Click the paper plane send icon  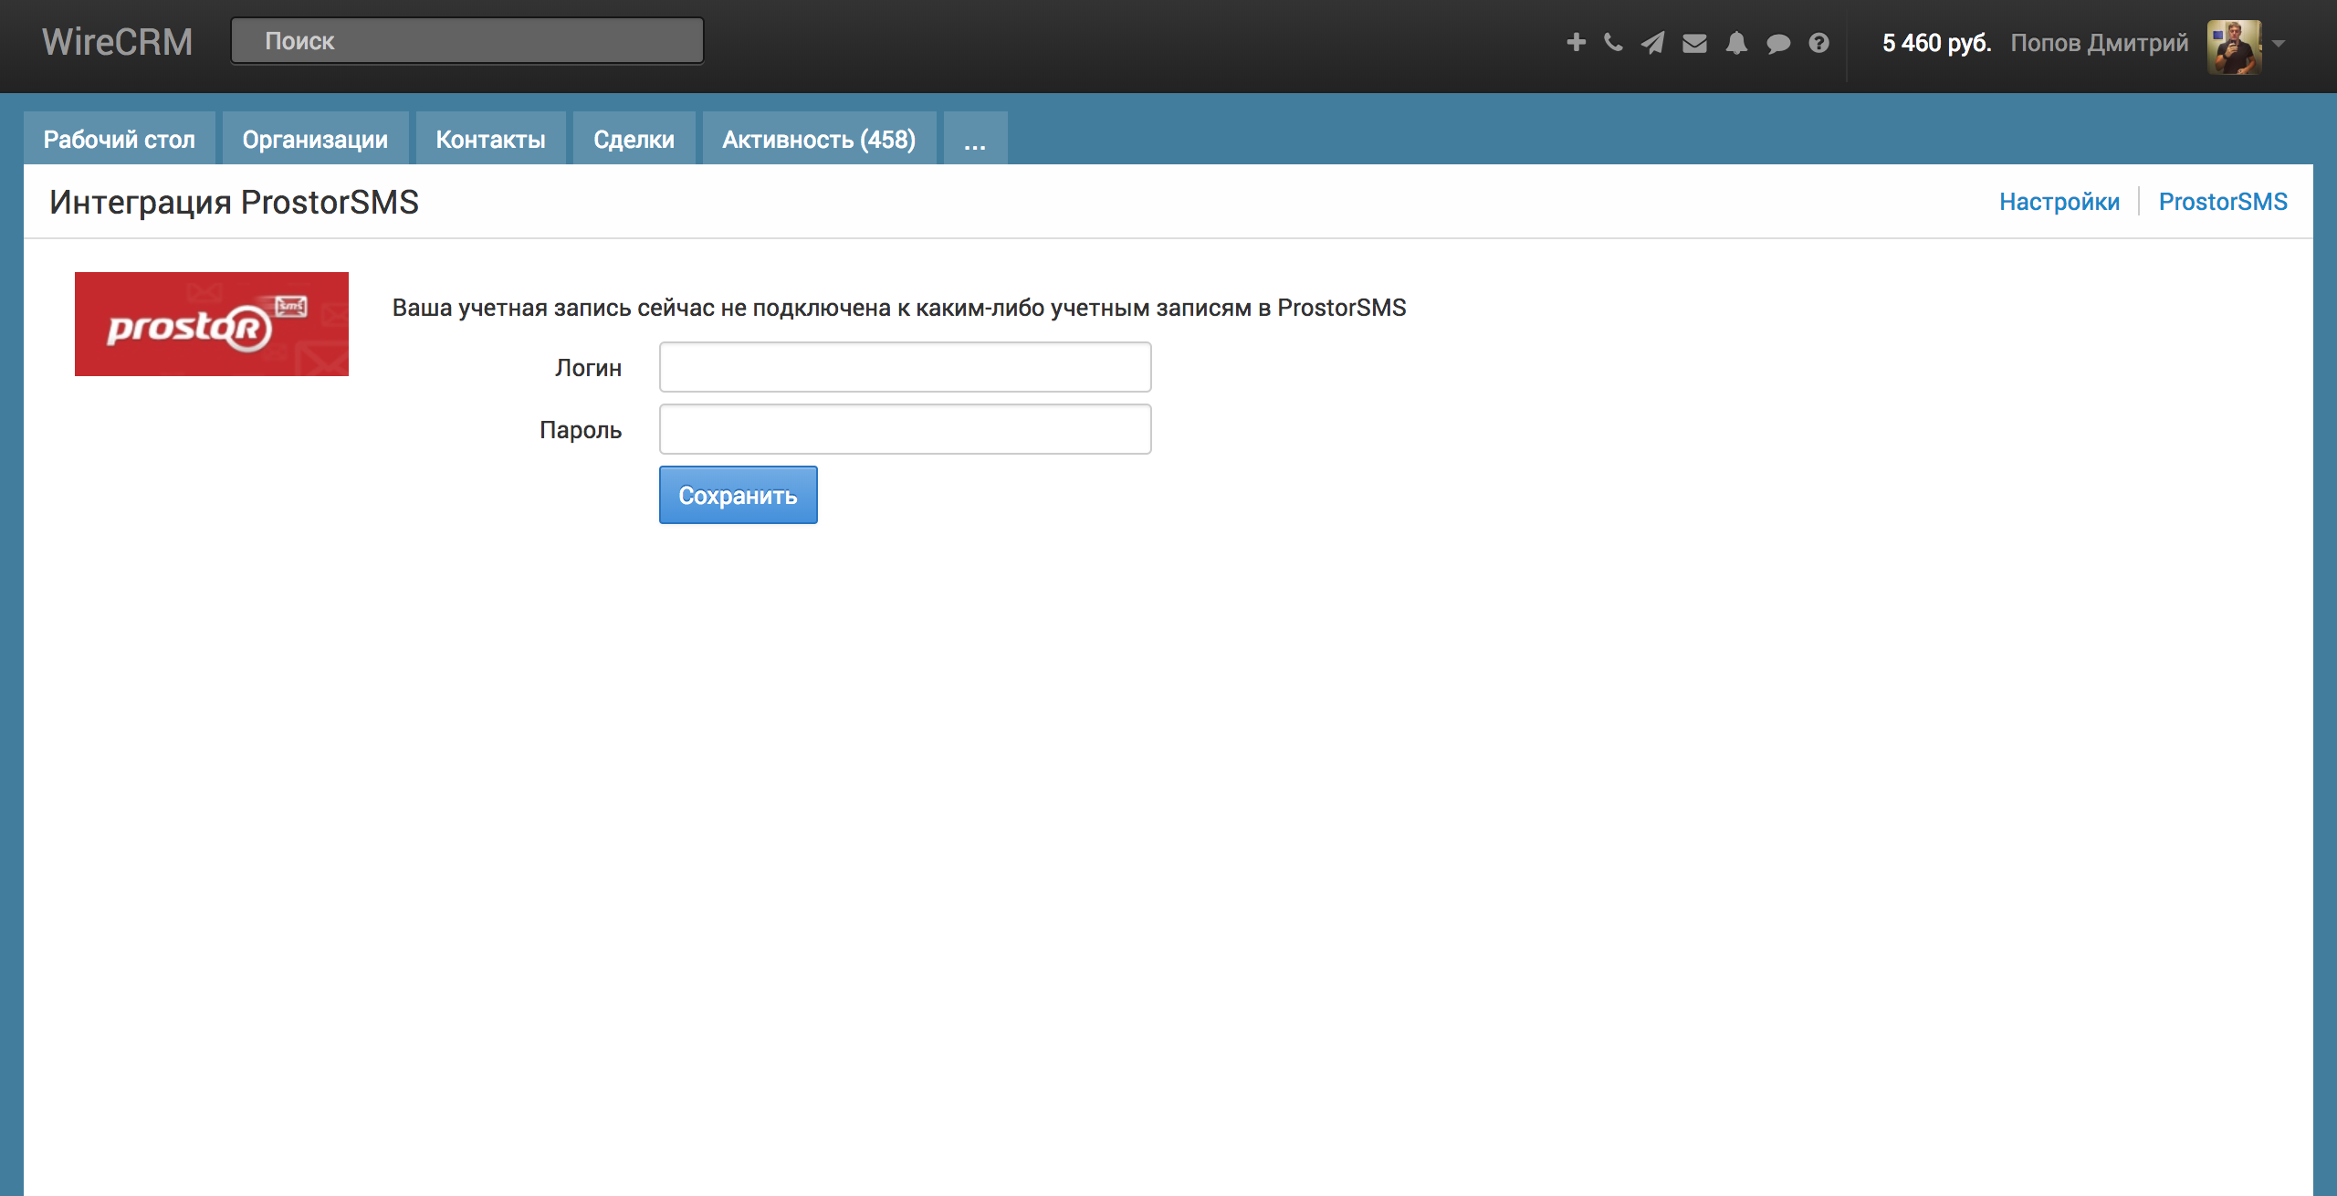(1653, 42)
